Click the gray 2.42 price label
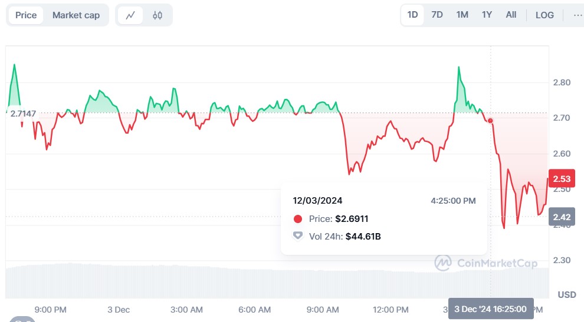The height and width of the screenshot is (322, 584). coord(561,217)
